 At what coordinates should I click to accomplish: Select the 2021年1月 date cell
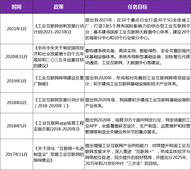pyautogui.click(x=17, y=29)
